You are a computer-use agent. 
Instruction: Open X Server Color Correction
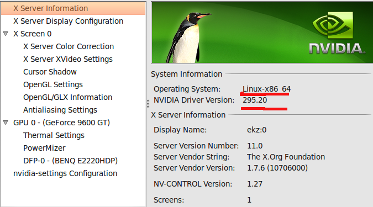tap(69, 46)
